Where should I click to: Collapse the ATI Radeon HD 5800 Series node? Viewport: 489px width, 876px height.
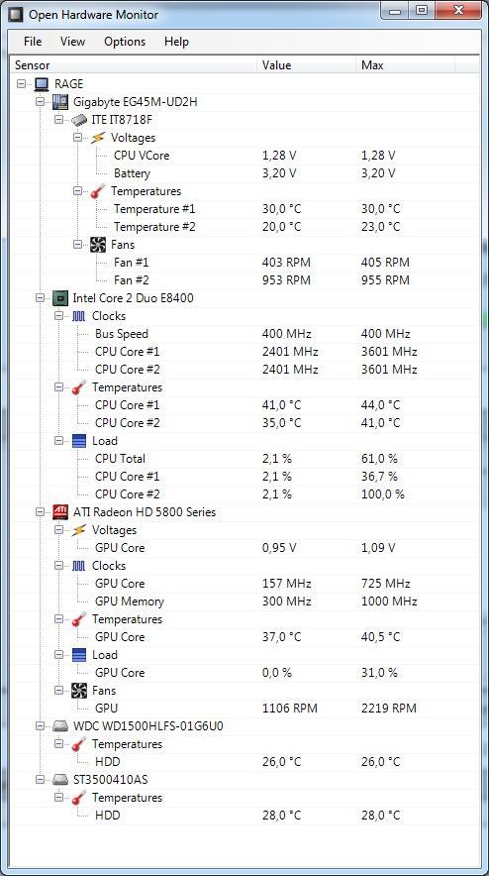click(x=40, y=512)
